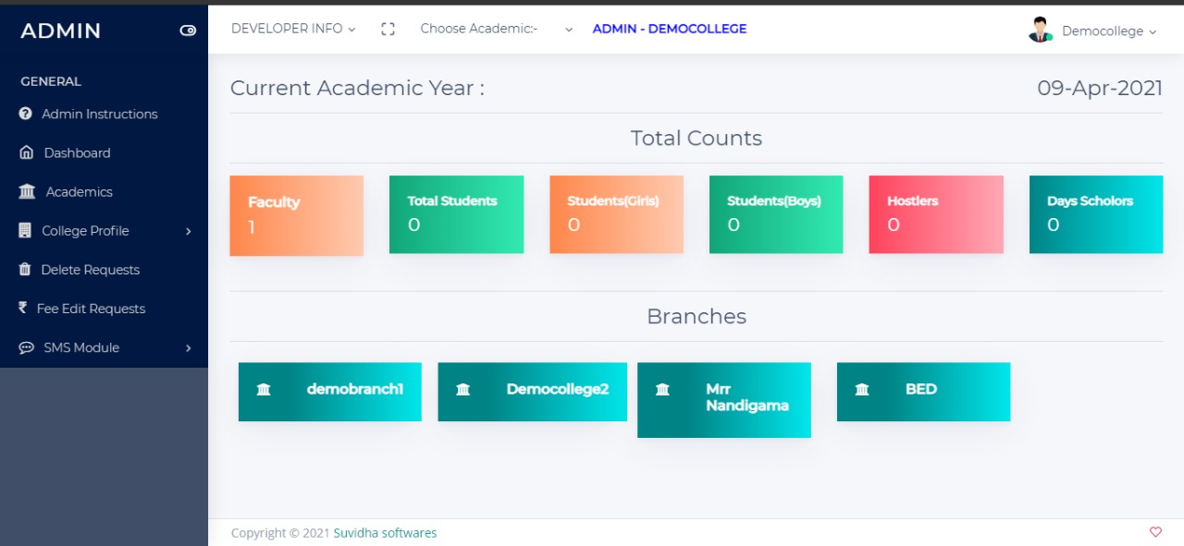Click the Dashboard home icon

coord(27,152)
